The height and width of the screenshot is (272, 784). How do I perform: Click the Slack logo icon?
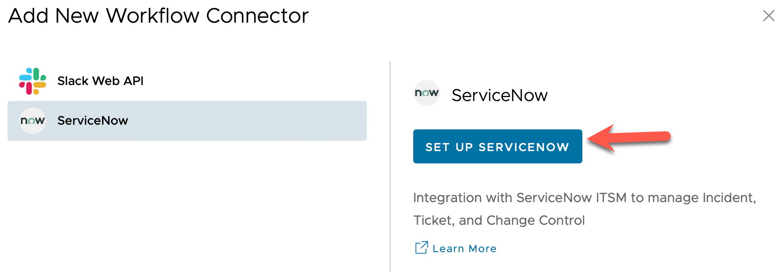[x=33, y=81]
